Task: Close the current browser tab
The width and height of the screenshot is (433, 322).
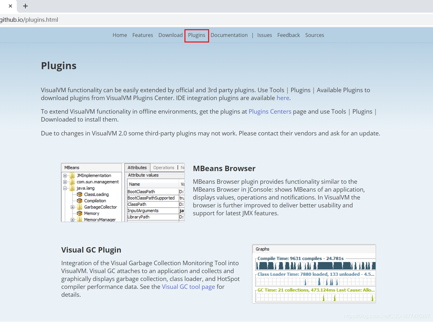Action: 10,6
